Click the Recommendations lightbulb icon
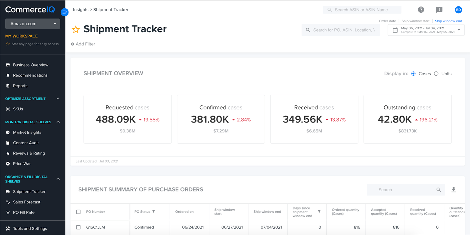 point(8,75)
